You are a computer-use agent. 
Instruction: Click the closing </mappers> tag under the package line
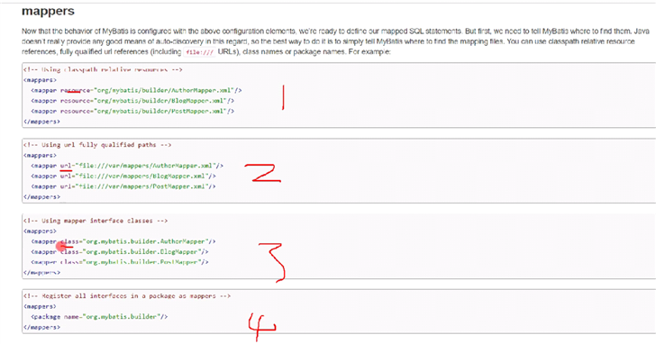pyautogui.click(x=41, y=327)
